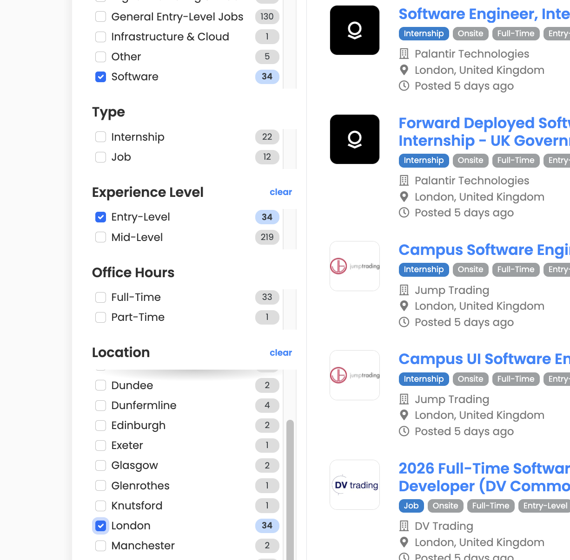Image resolution: width=570 pixels, height=560 pixels.
Task: Click the DV Trading company name text
Action: pos(444,526)
